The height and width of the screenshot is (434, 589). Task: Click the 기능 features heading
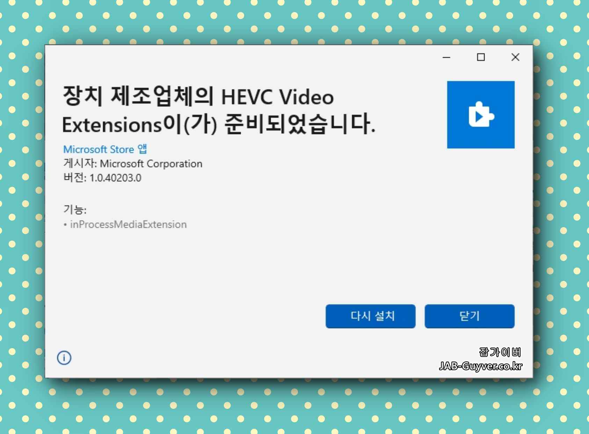click(x=74, y=209)
